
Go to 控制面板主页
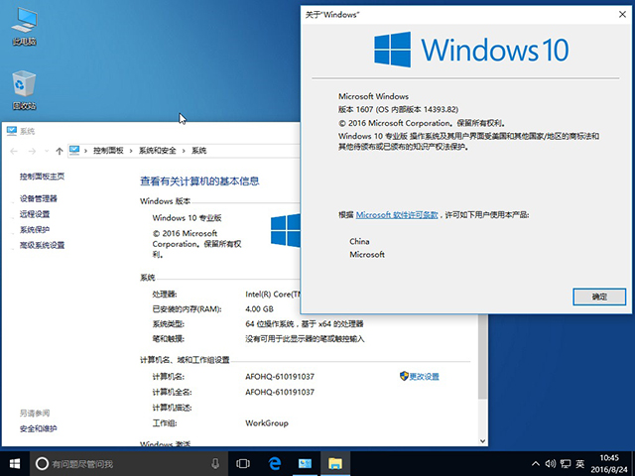tap(43, 176)
